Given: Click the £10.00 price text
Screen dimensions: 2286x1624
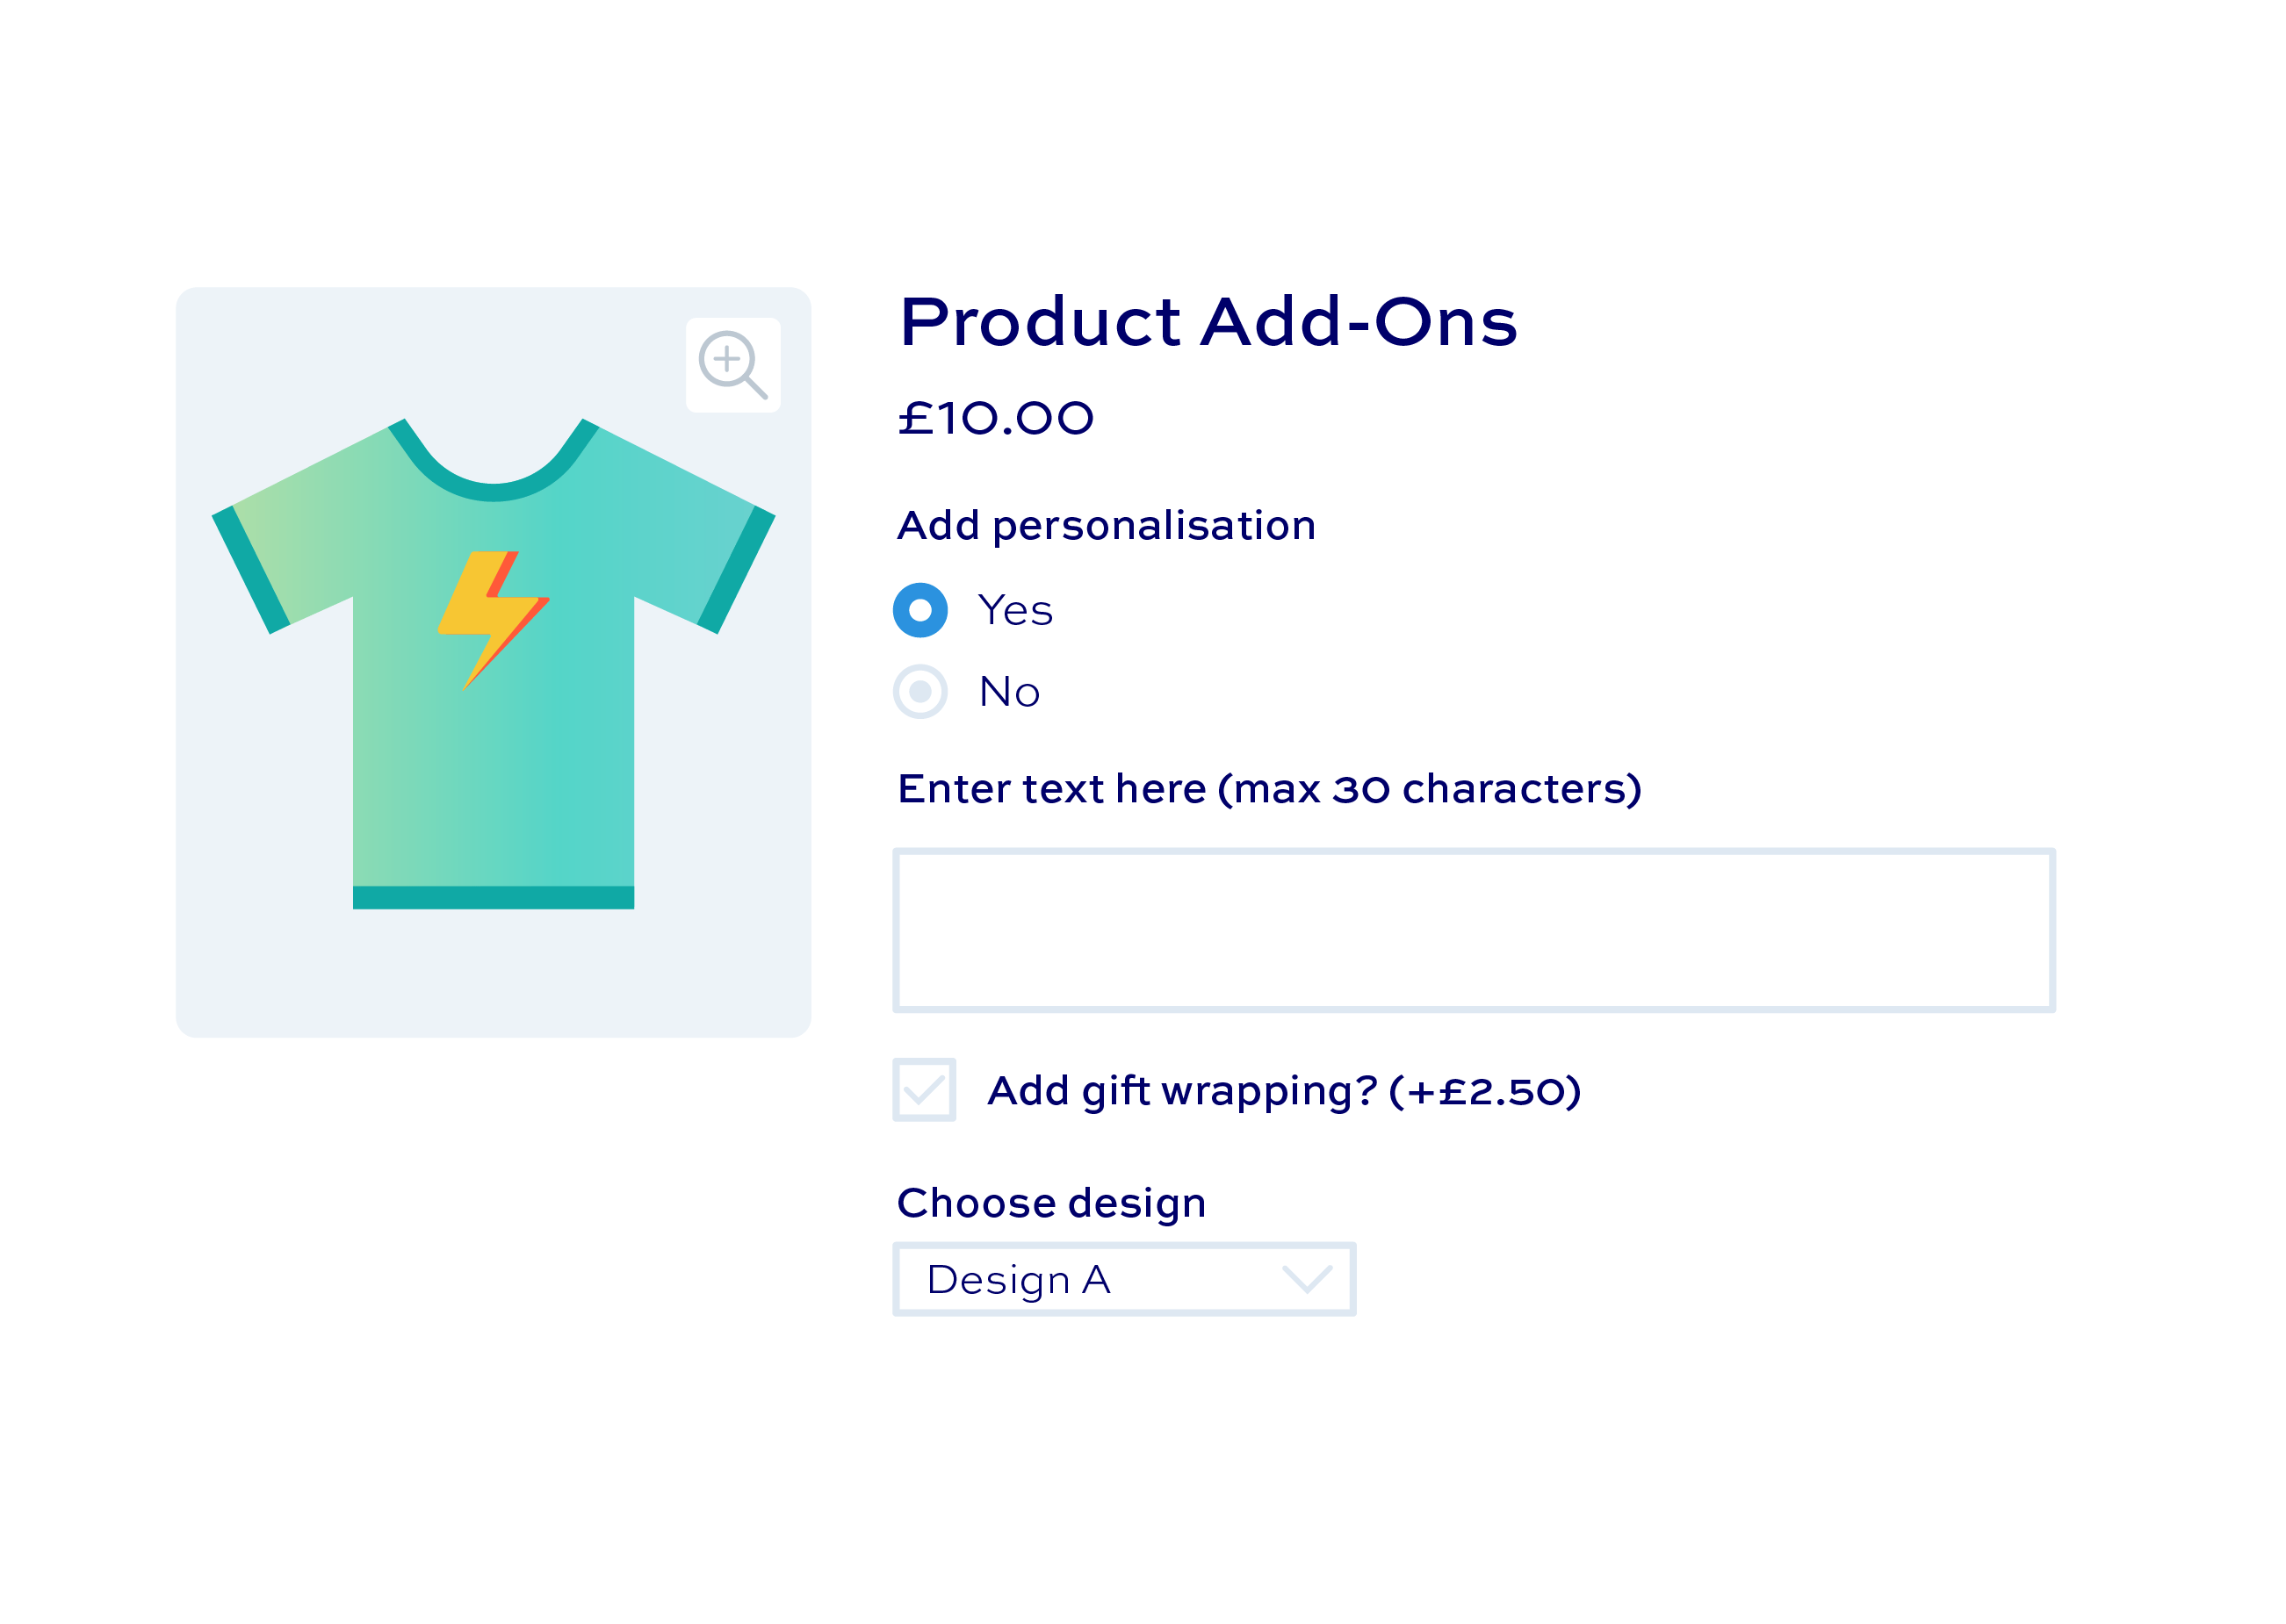Looking at the screenshot, I should [995, 418].
